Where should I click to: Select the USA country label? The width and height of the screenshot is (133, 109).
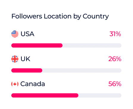point(27,34)
